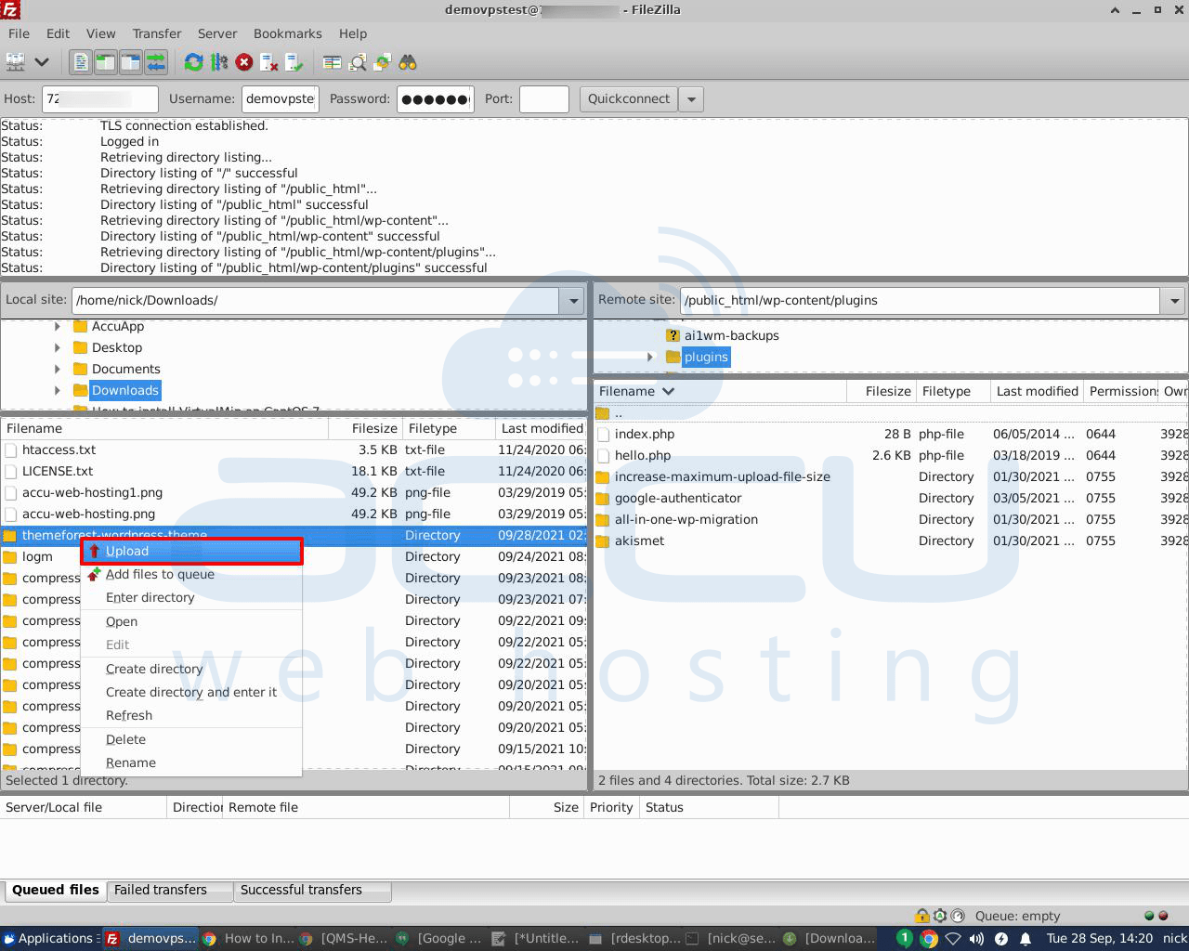This screenshot has width=1189, height=951.
Task: Toggle processing of transfer queue
Action: click(x=219, y=62)
